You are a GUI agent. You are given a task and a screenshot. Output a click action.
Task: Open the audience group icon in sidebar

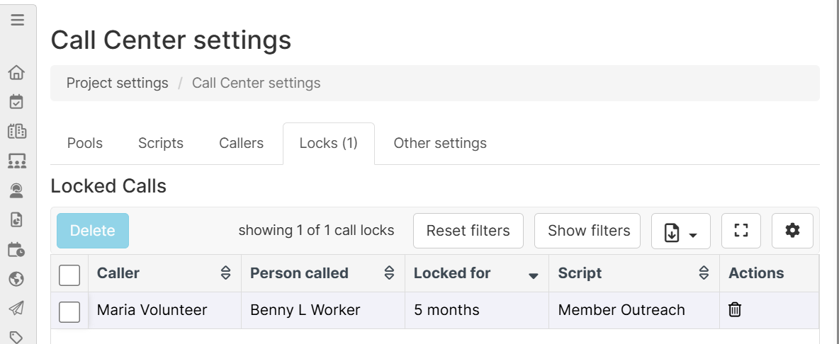[16, 161]
